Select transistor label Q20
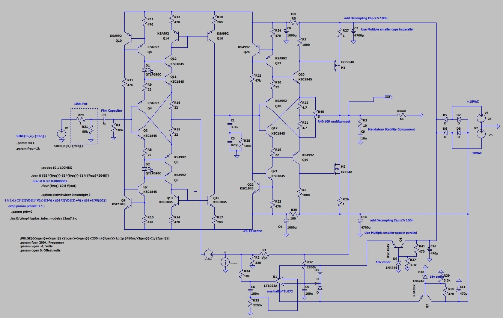Viewport: 503px width, 318px height. coord(302,75)
